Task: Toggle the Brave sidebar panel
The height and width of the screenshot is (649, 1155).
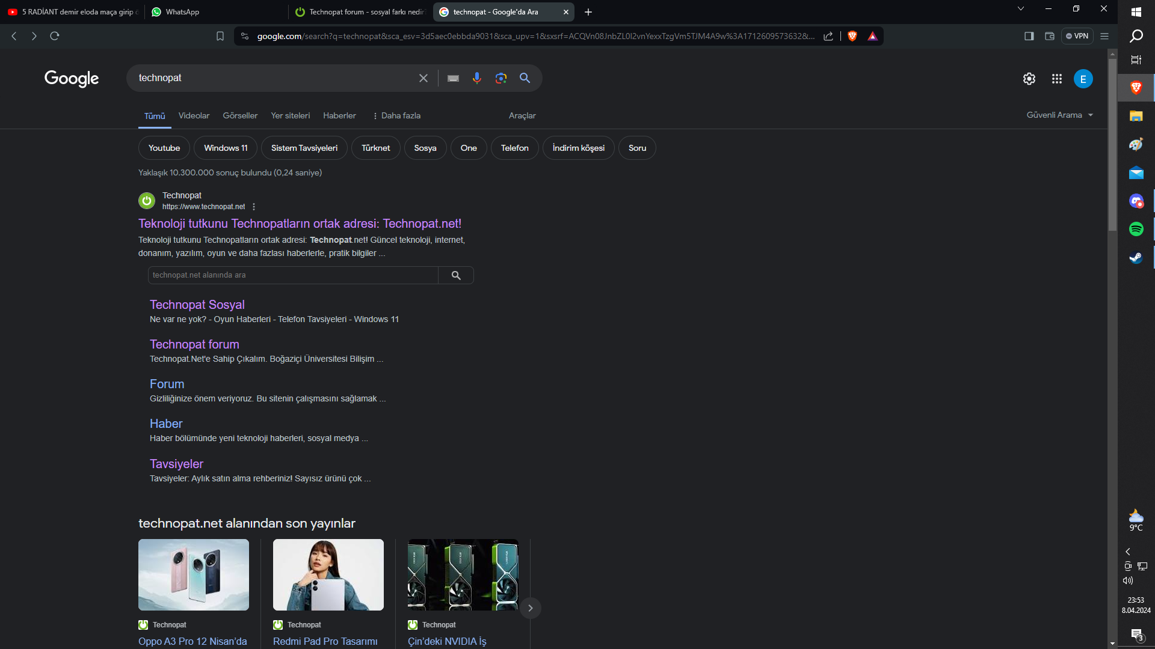Action: pos(1029,36)
